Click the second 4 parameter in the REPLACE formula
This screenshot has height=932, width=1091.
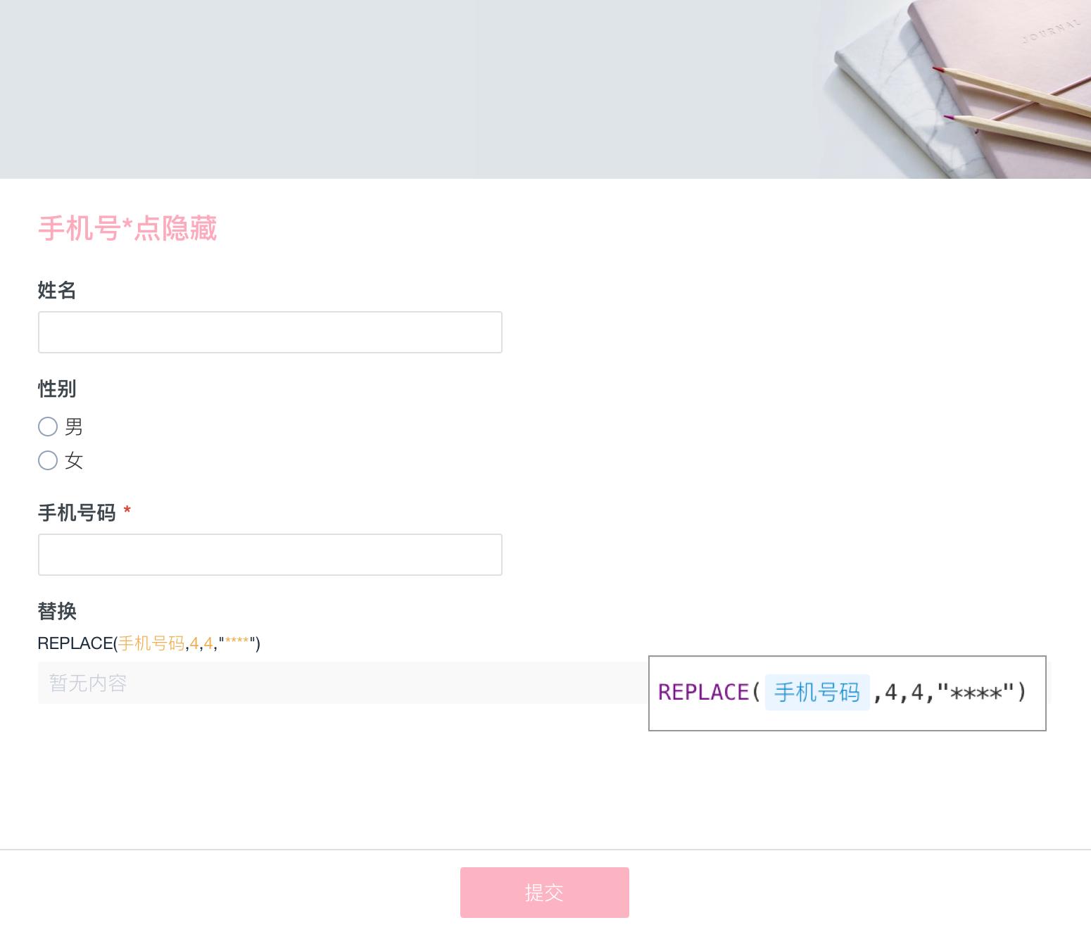pos(209,643)
